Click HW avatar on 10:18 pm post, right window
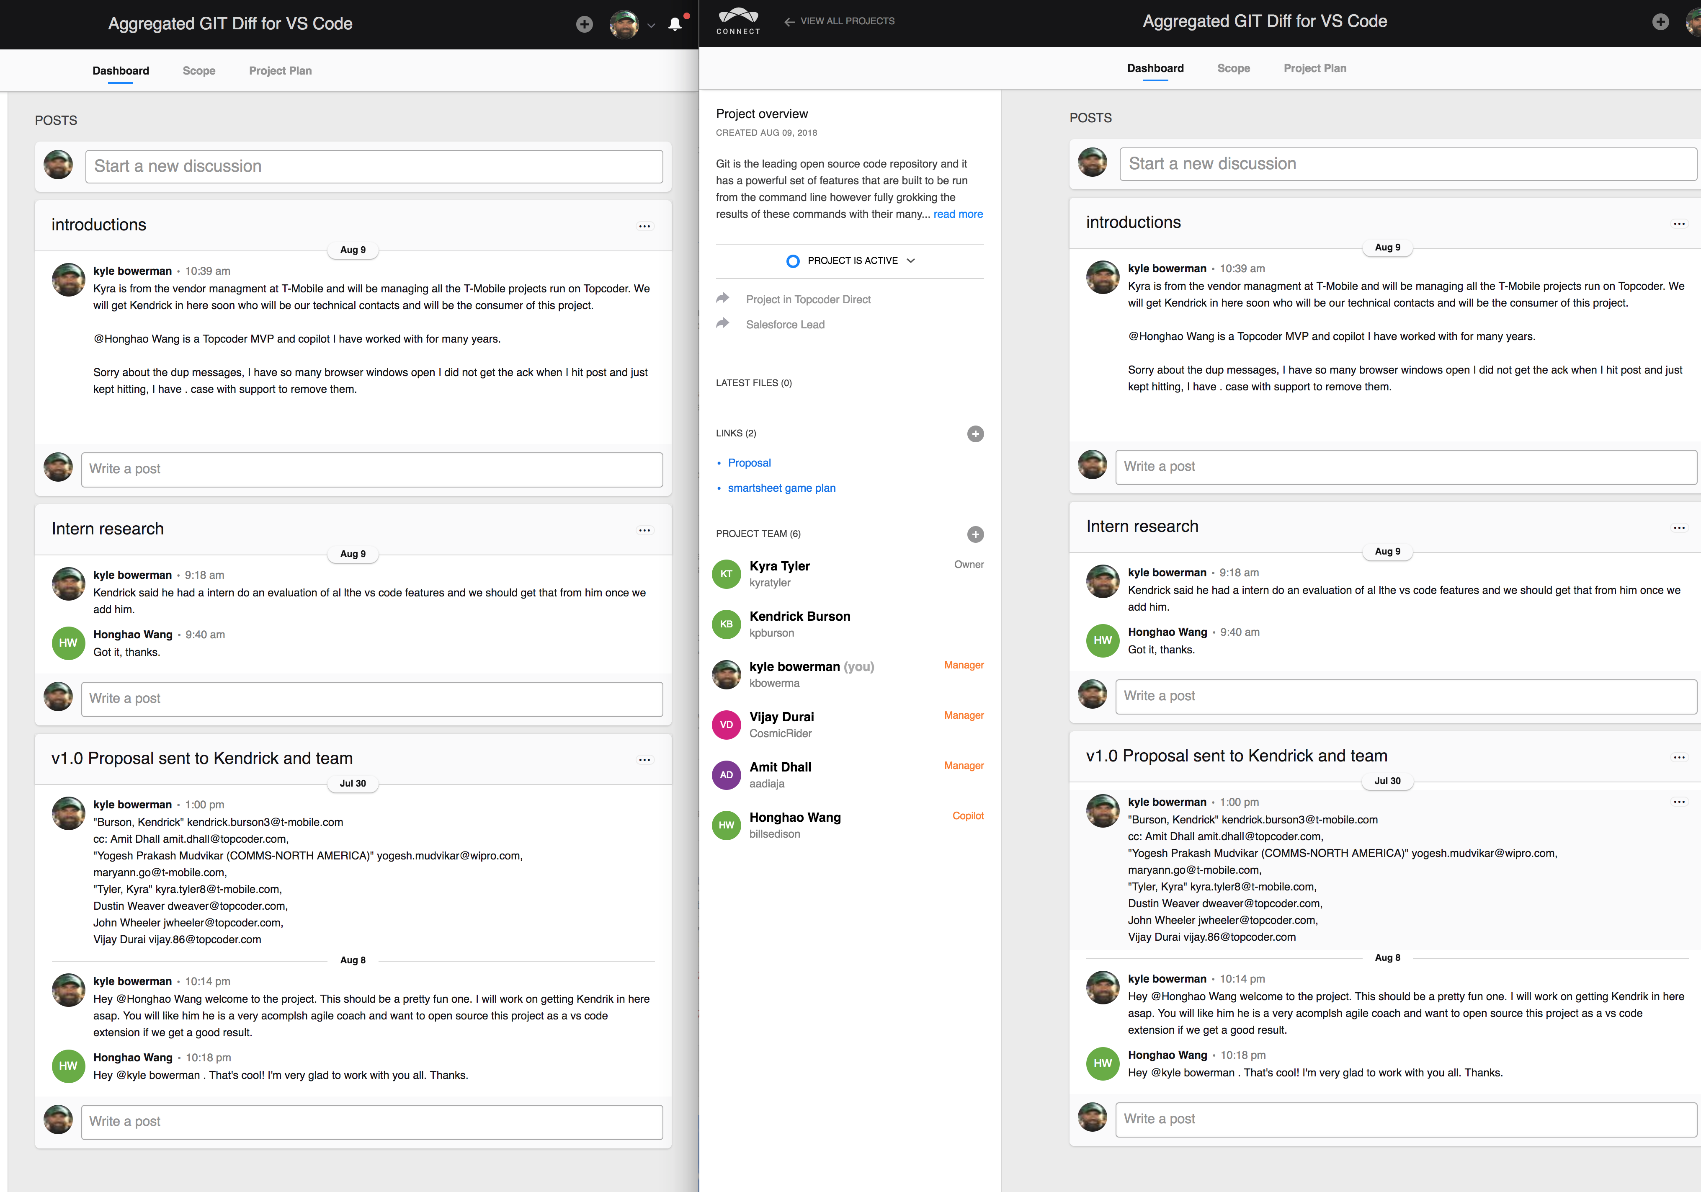This screenshot has width=1701, height=1192. [1103, 1064]
